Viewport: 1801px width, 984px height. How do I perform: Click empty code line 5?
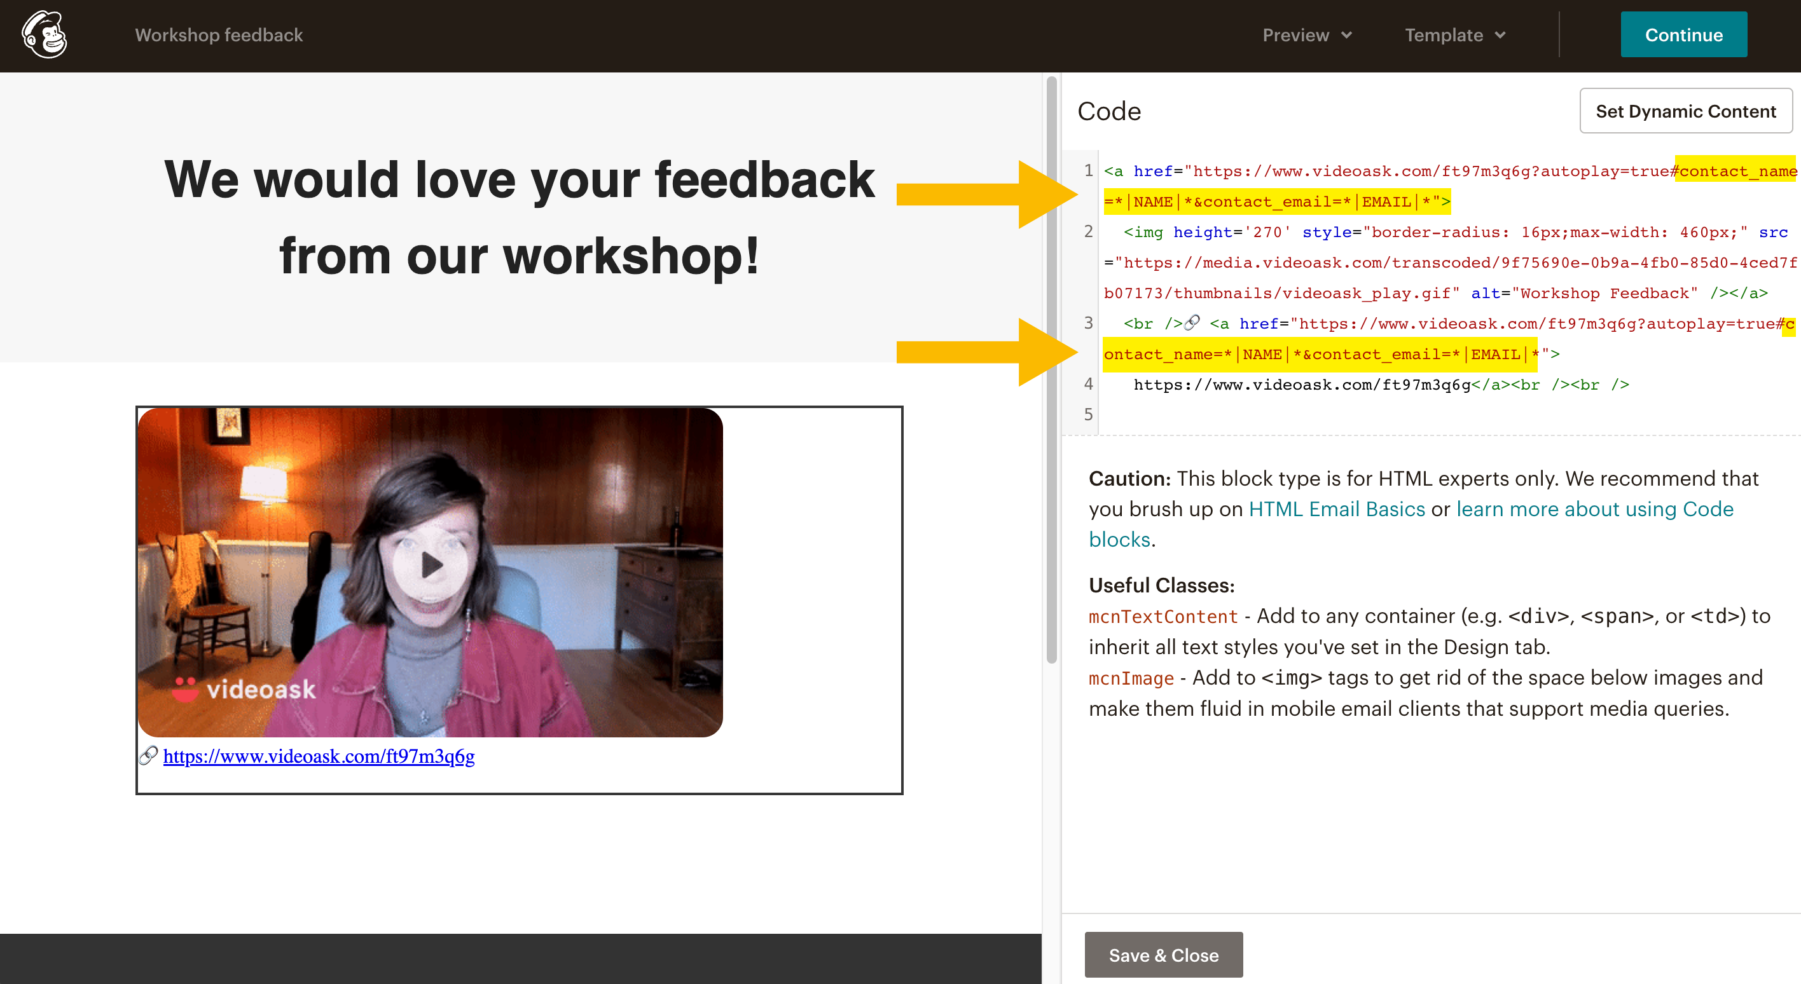point(1449,414)
